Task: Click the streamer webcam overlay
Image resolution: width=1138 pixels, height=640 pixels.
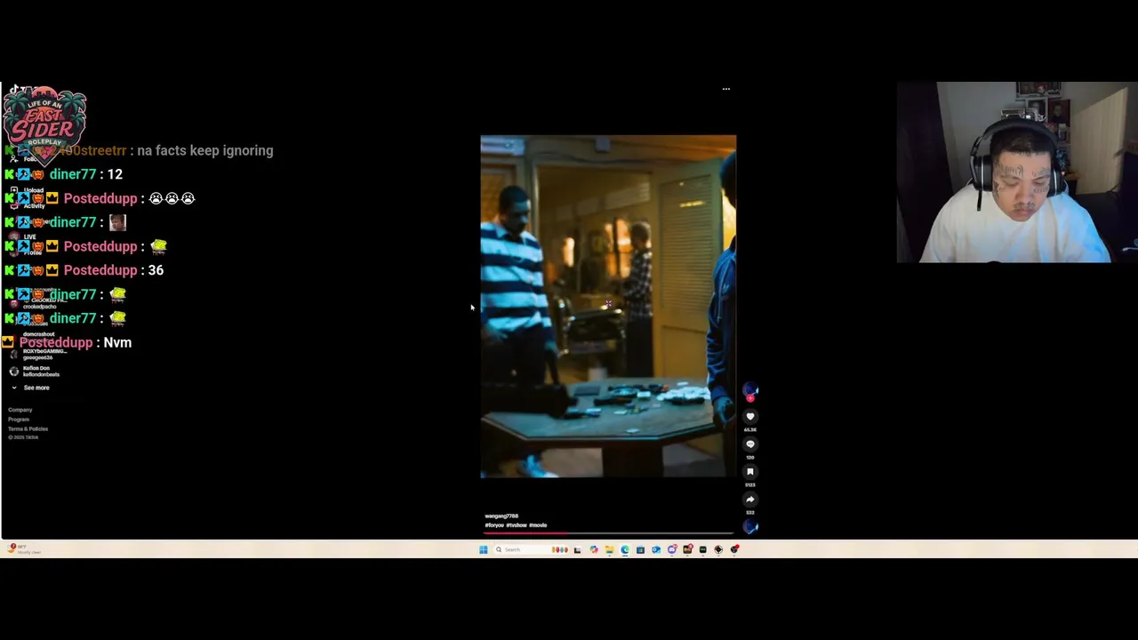Action: tap(1017, 172)
